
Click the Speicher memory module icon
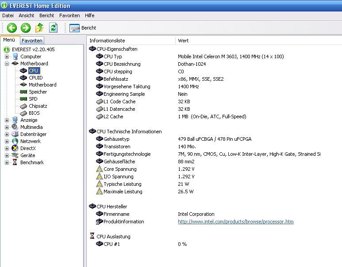click(23, 92)
